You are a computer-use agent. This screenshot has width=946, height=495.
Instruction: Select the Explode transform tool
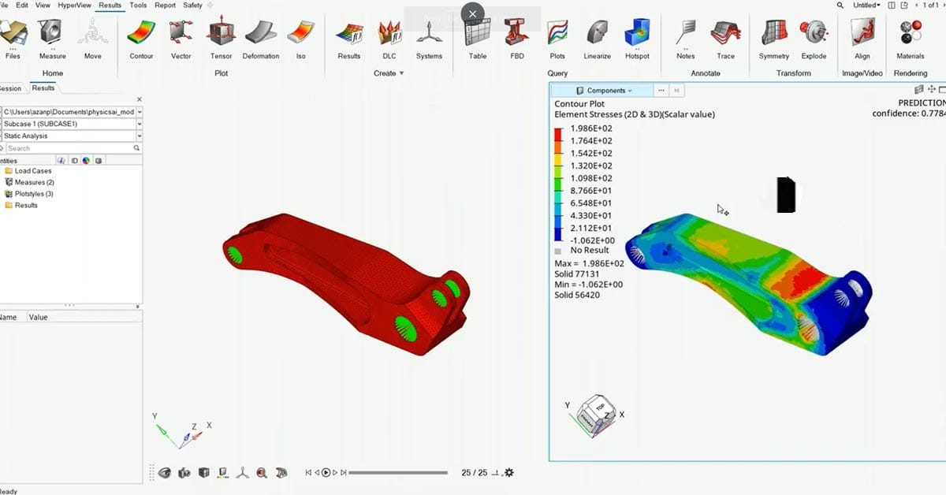(x=814, y=35)
